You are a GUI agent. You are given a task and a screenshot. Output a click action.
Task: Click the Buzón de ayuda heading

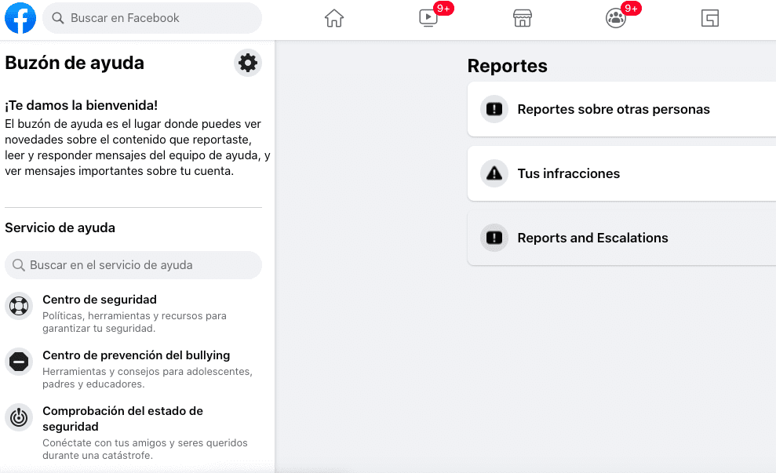[x=75, y=63]
